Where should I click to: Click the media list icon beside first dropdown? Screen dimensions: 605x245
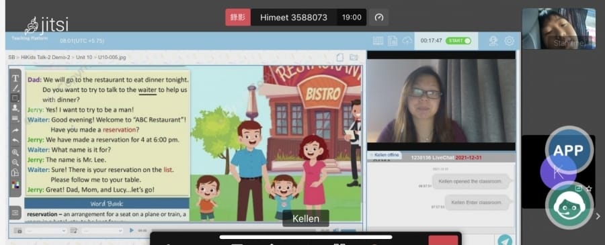pyautogui.click(x=17, y=230)
